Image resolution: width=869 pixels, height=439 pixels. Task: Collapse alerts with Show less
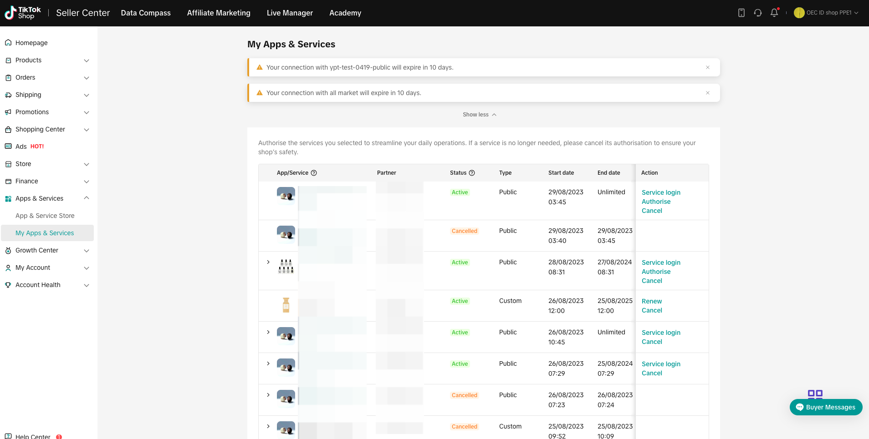point(479,115)
